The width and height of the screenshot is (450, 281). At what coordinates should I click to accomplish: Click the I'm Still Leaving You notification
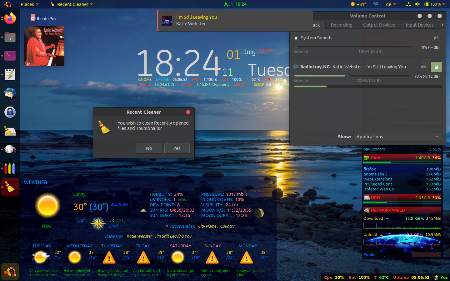[235, 21]
